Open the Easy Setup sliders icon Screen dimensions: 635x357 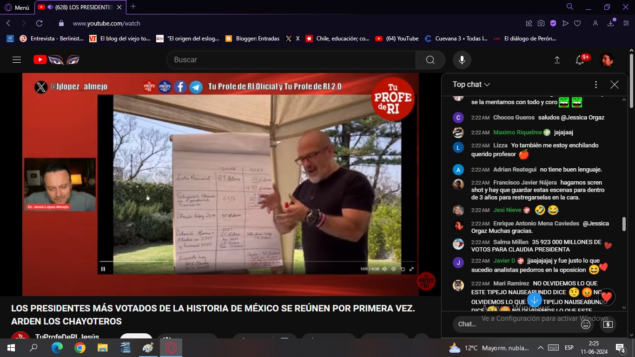pos(626,23)
